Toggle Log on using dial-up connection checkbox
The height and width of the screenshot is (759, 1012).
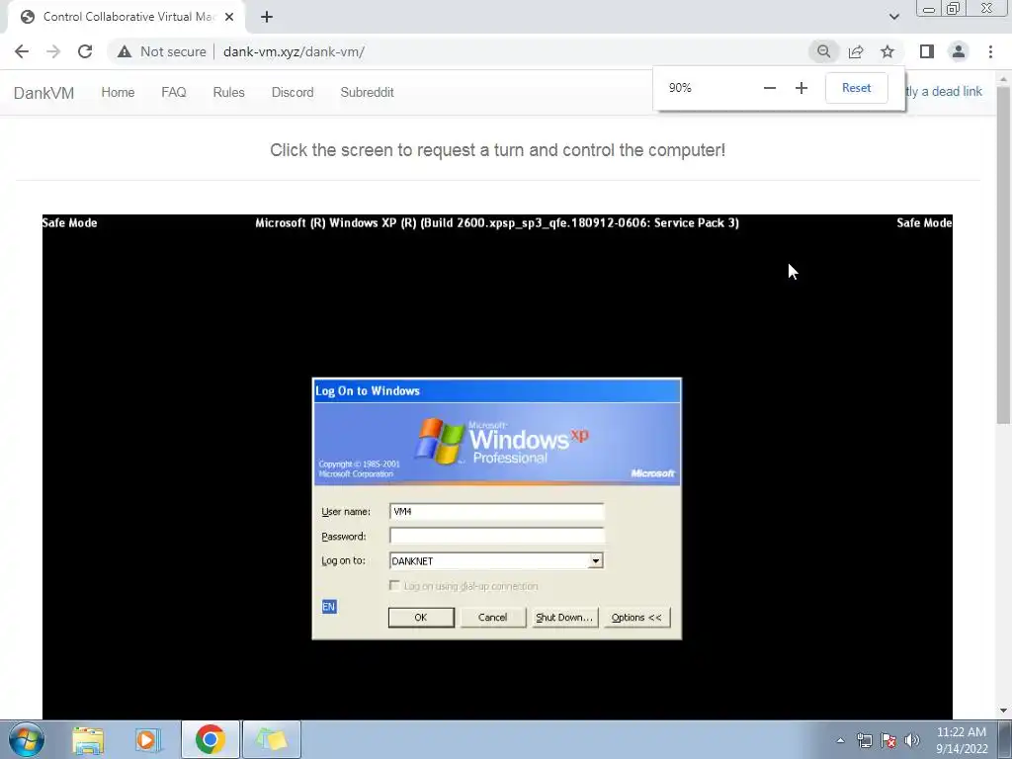tap(394, 585)
